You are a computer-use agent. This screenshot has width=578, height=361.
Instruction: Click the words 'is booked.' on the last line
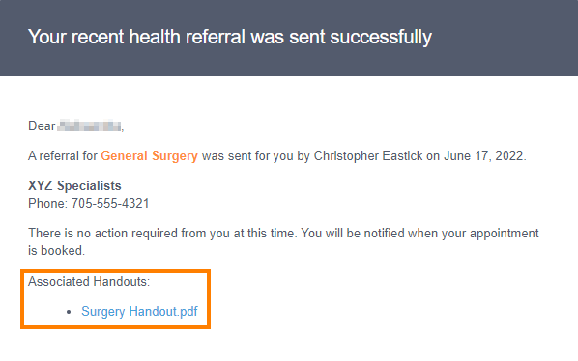pos(56,251)
